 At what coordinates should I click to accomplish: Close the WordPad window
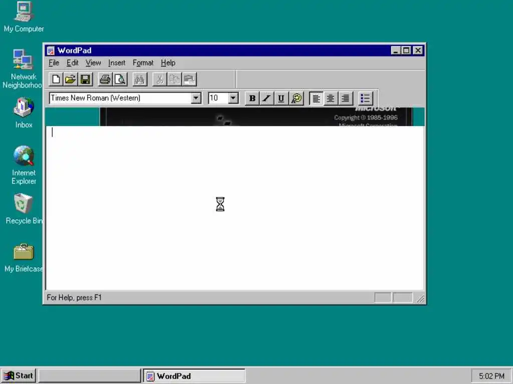pyautogui.click(x=418, y=50)
